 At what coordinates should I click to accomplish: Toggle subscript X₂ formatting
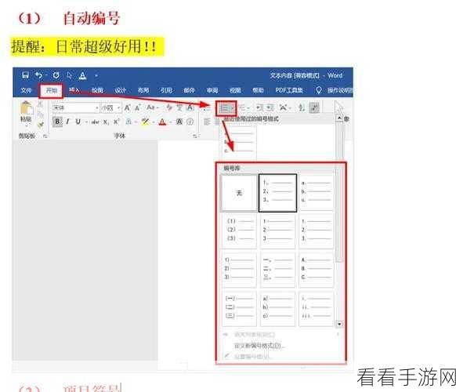(x=106, y=122)
